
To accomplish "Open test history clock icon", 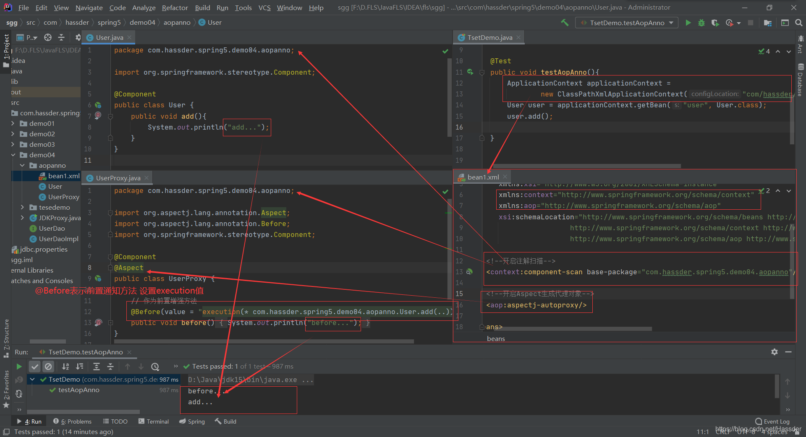I will pyautogui.click(x=155, y=367).
